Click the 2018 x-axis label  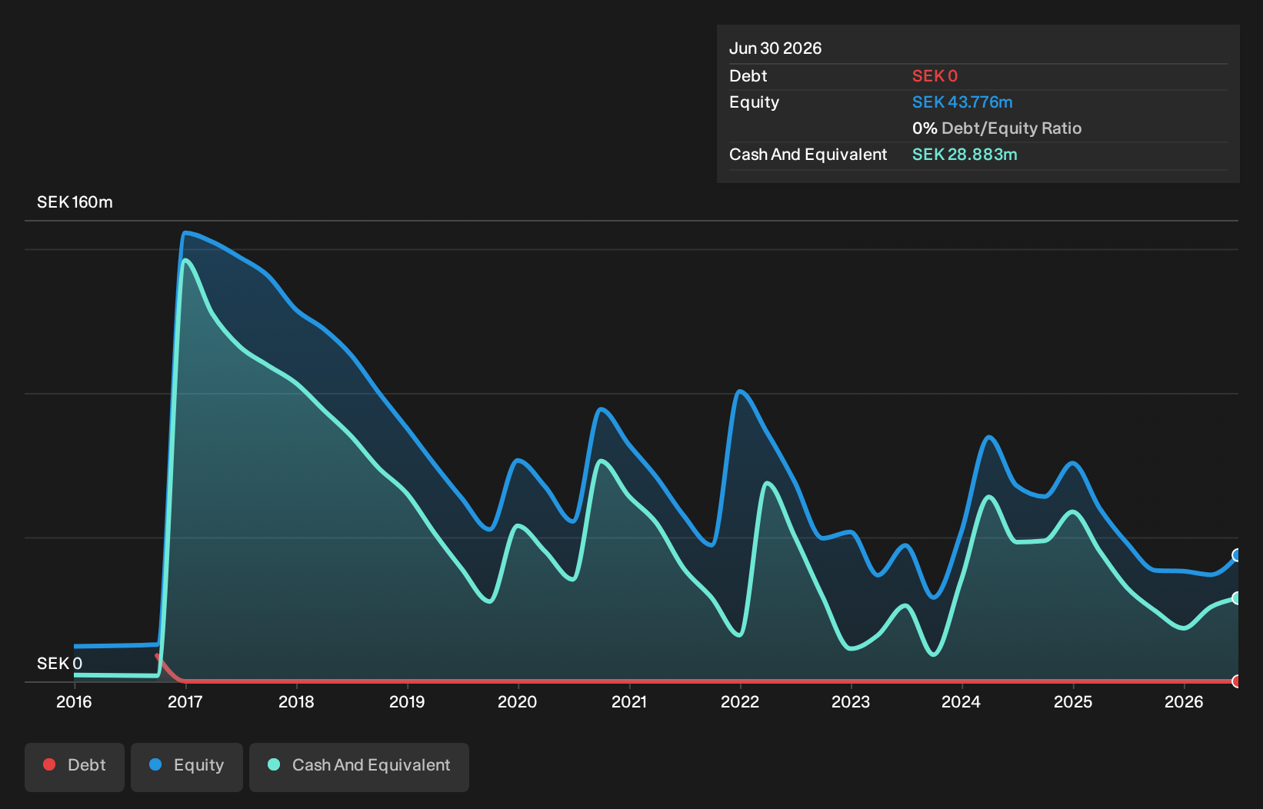pyautogui.click(x=296, y=701)
